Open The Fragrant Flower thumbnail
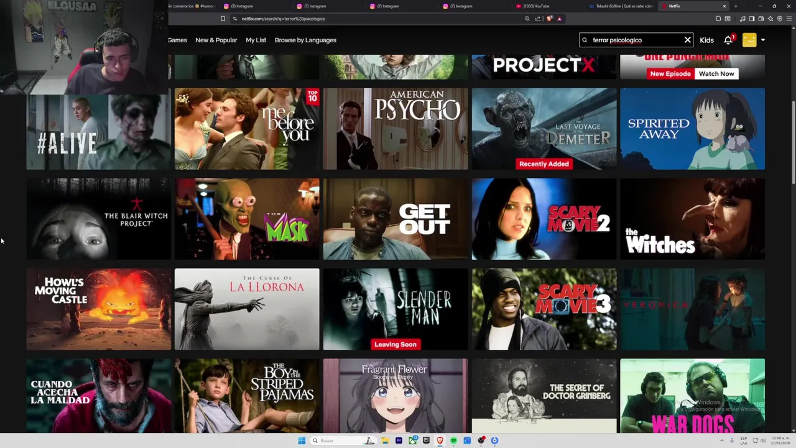This screenshot has height=448, width=796. tap(396, 396)
